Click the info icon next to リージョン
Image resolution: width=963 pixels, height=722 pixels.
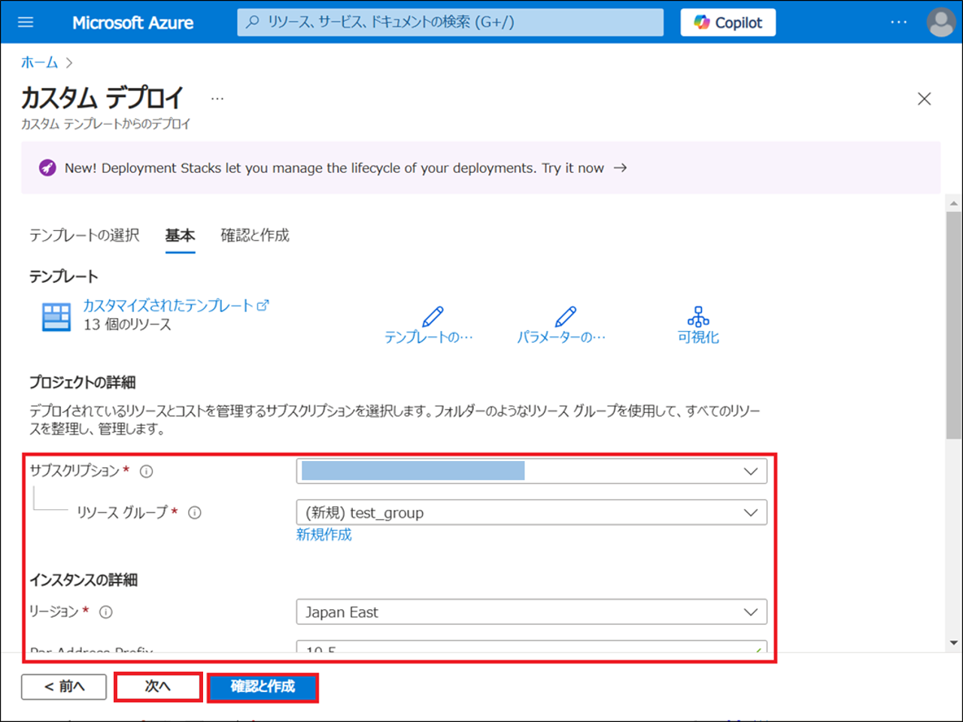[x=106, y=612]
